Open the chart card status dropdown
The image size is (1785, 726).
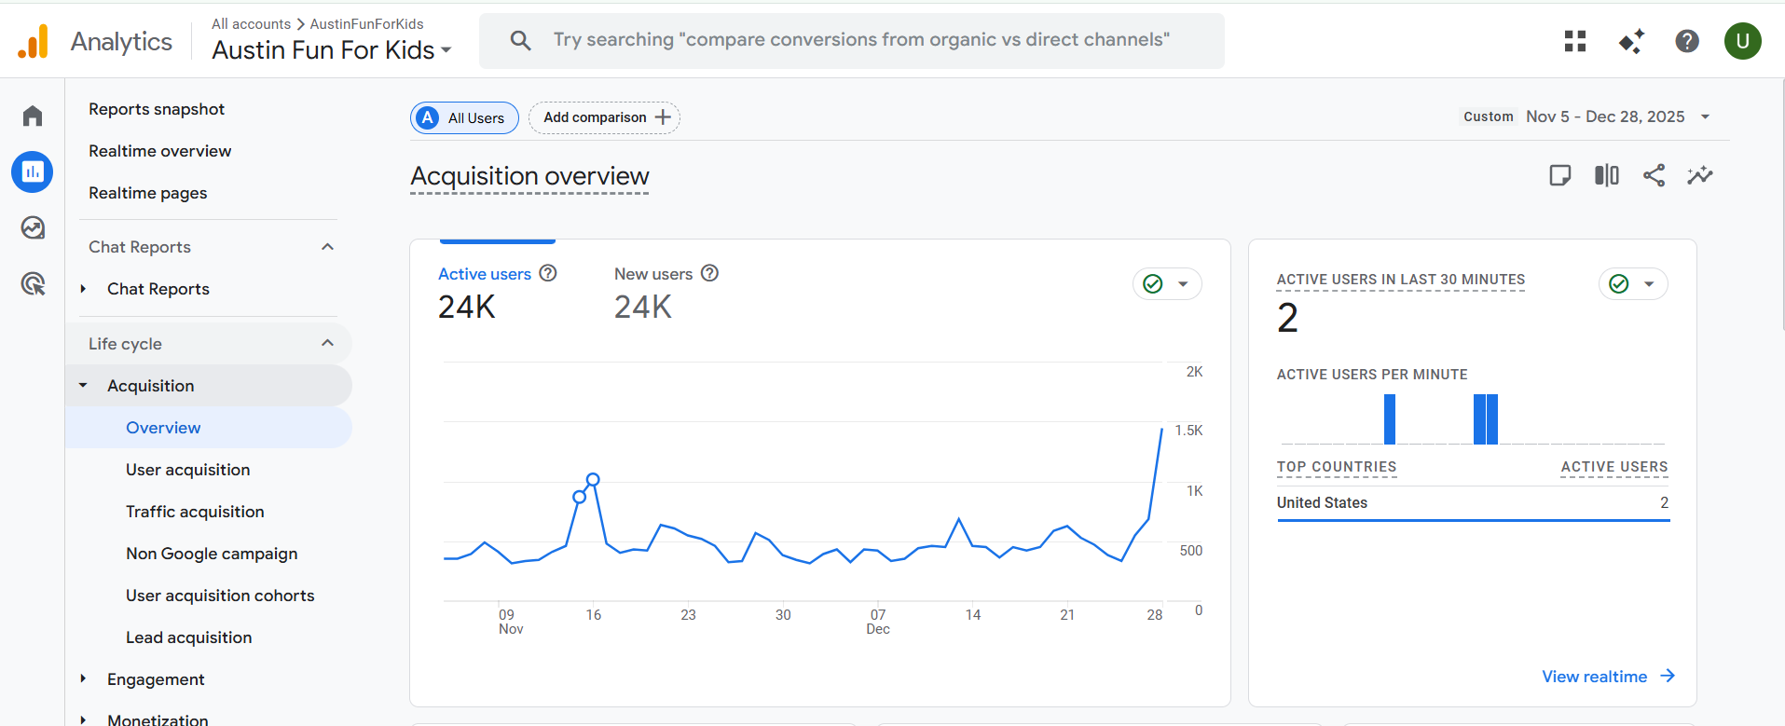1167,284
